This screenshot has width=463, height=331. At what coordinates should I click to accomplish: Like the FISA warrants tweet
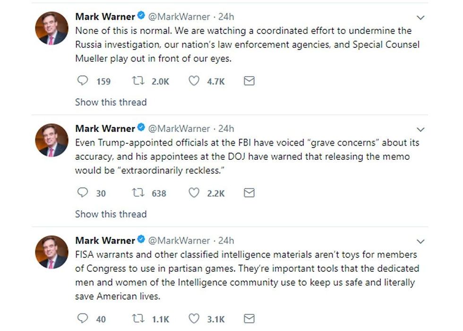[194, 318]
